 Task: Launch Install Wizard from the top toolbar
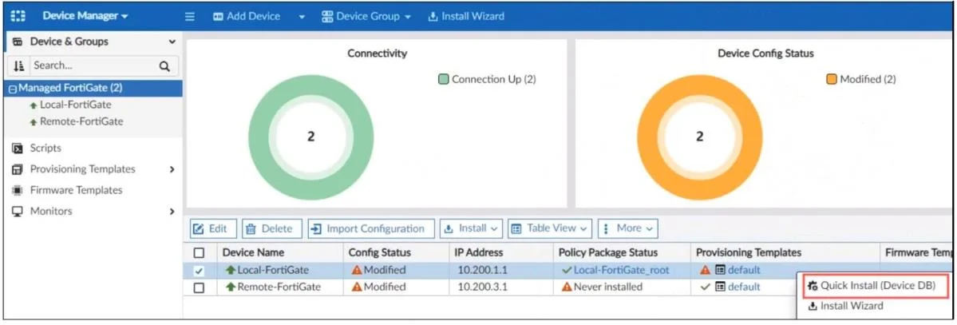466,17
